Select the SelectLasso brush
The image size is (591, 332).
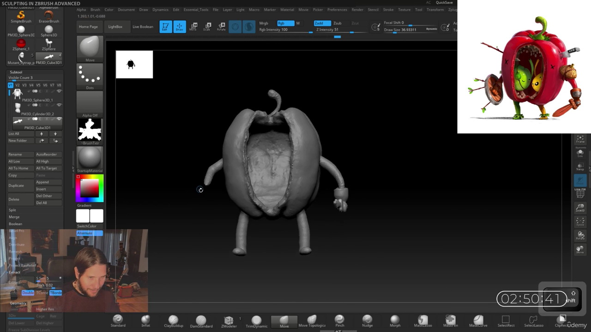coord(533,321)
